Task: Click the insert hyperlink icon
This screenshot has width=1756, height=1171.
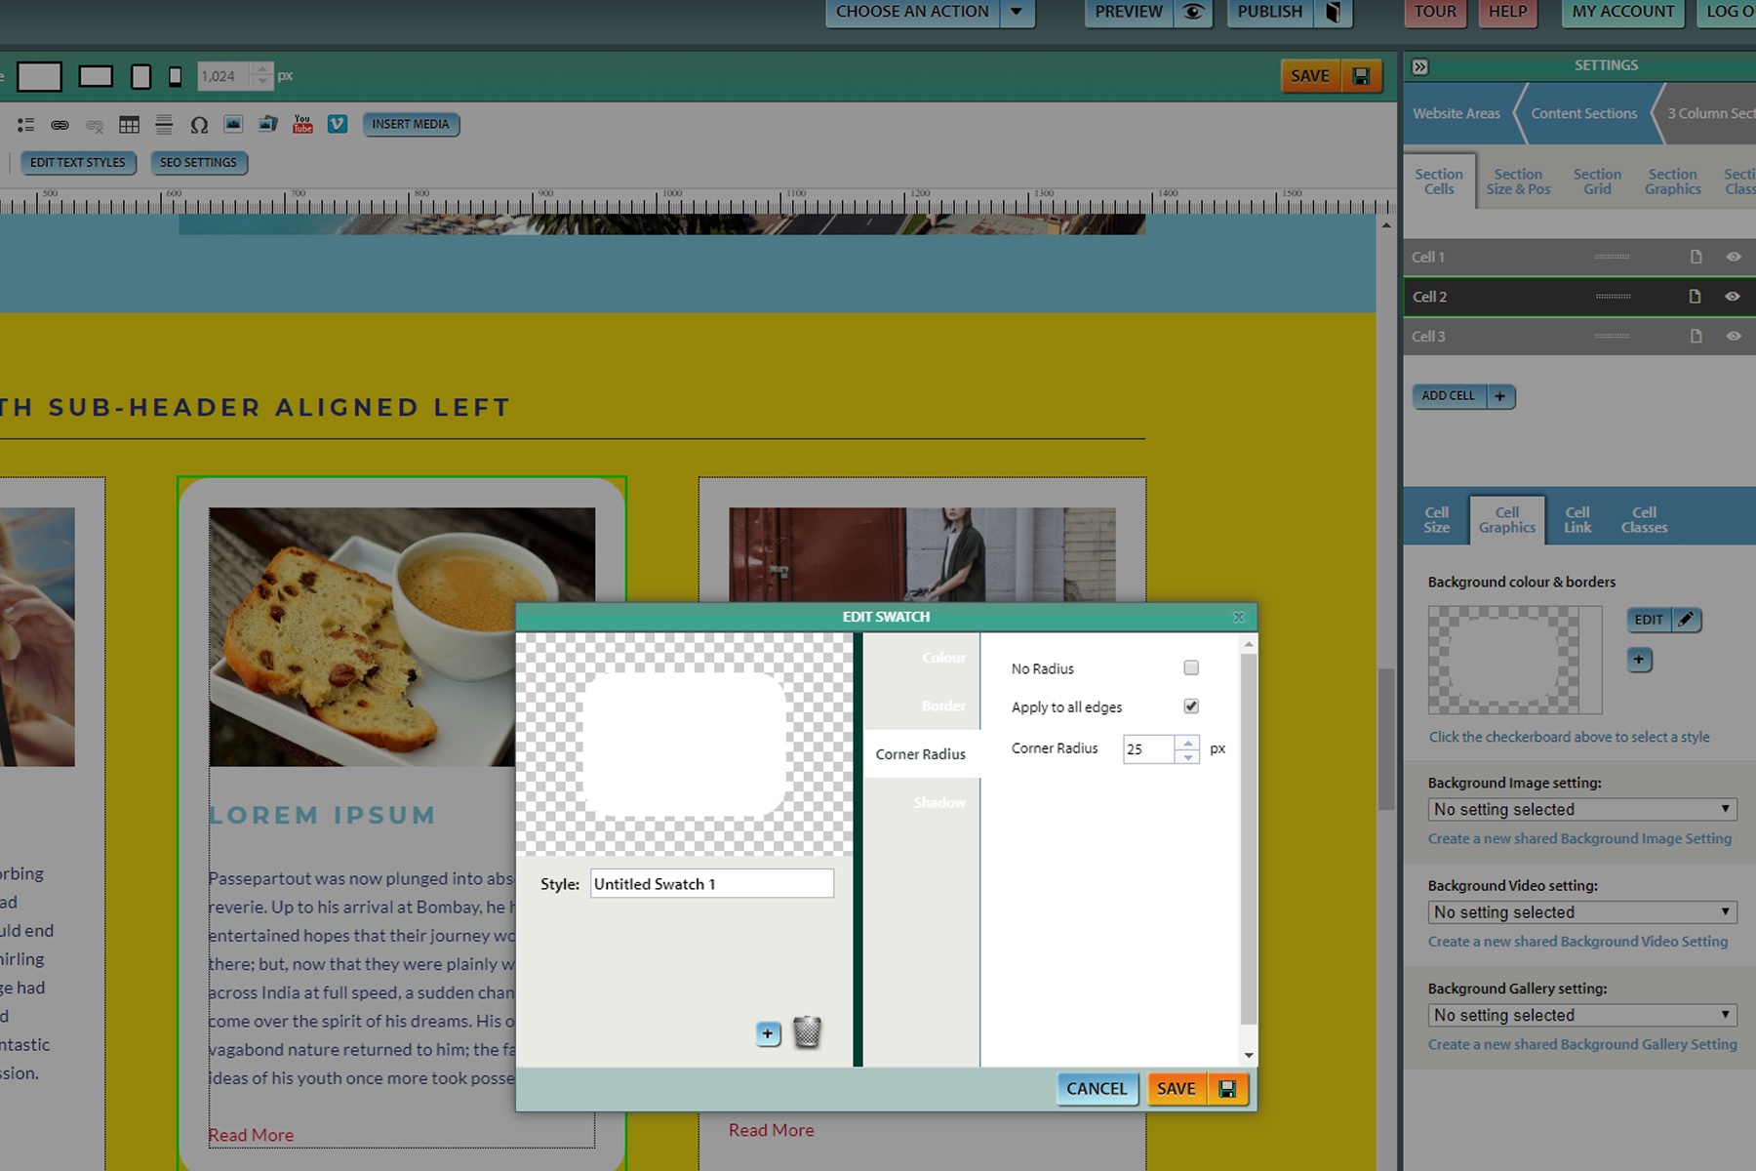Action: [60, 124]
